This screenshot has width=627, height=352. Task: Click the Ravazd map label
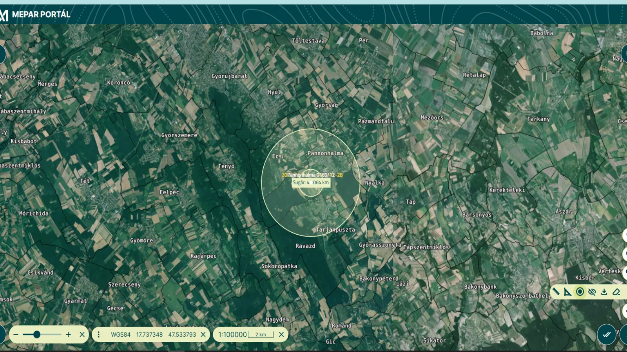coord(305,246)
